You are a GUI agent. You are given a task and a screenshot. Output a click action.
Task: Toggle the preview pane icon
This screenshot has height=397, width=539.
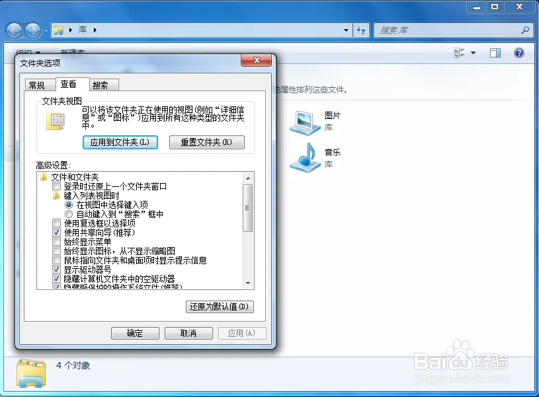click(x=495, y=53)
